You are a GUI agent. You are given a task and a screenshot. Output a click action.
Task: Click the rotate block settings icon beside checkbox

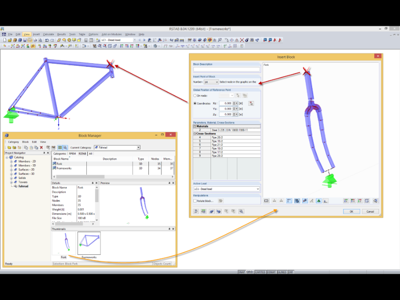pos(221,201)
